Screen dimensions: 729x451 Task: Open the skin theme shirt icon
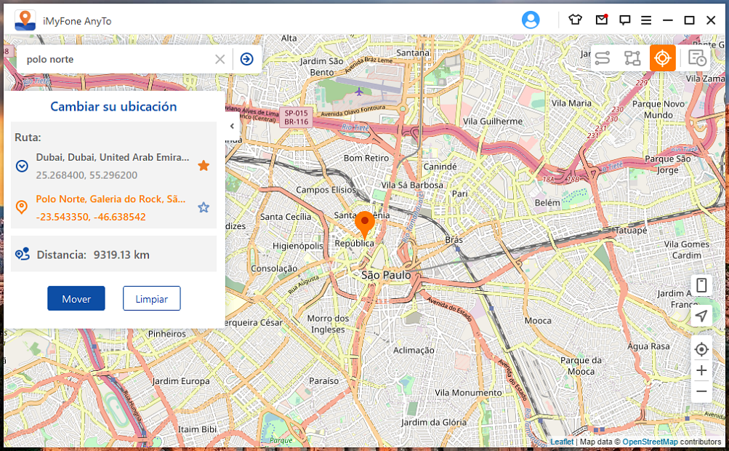(x=575, y=20)
